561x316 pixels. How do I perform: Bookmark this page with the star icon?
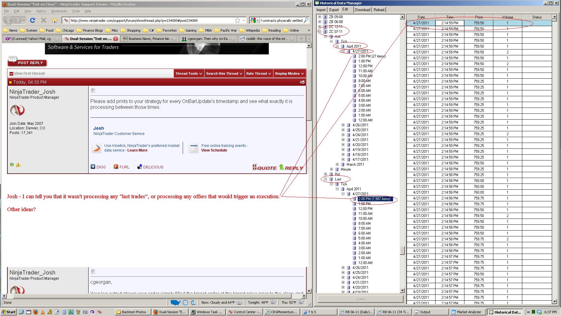click(237, 20)
